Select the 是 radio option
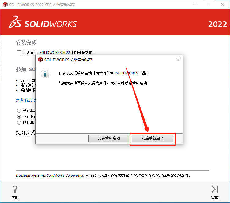 pos(19,110)
